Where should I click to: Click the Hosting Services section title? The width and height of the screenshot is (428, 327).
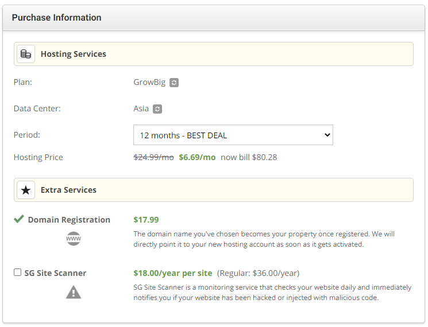(73, 54)
